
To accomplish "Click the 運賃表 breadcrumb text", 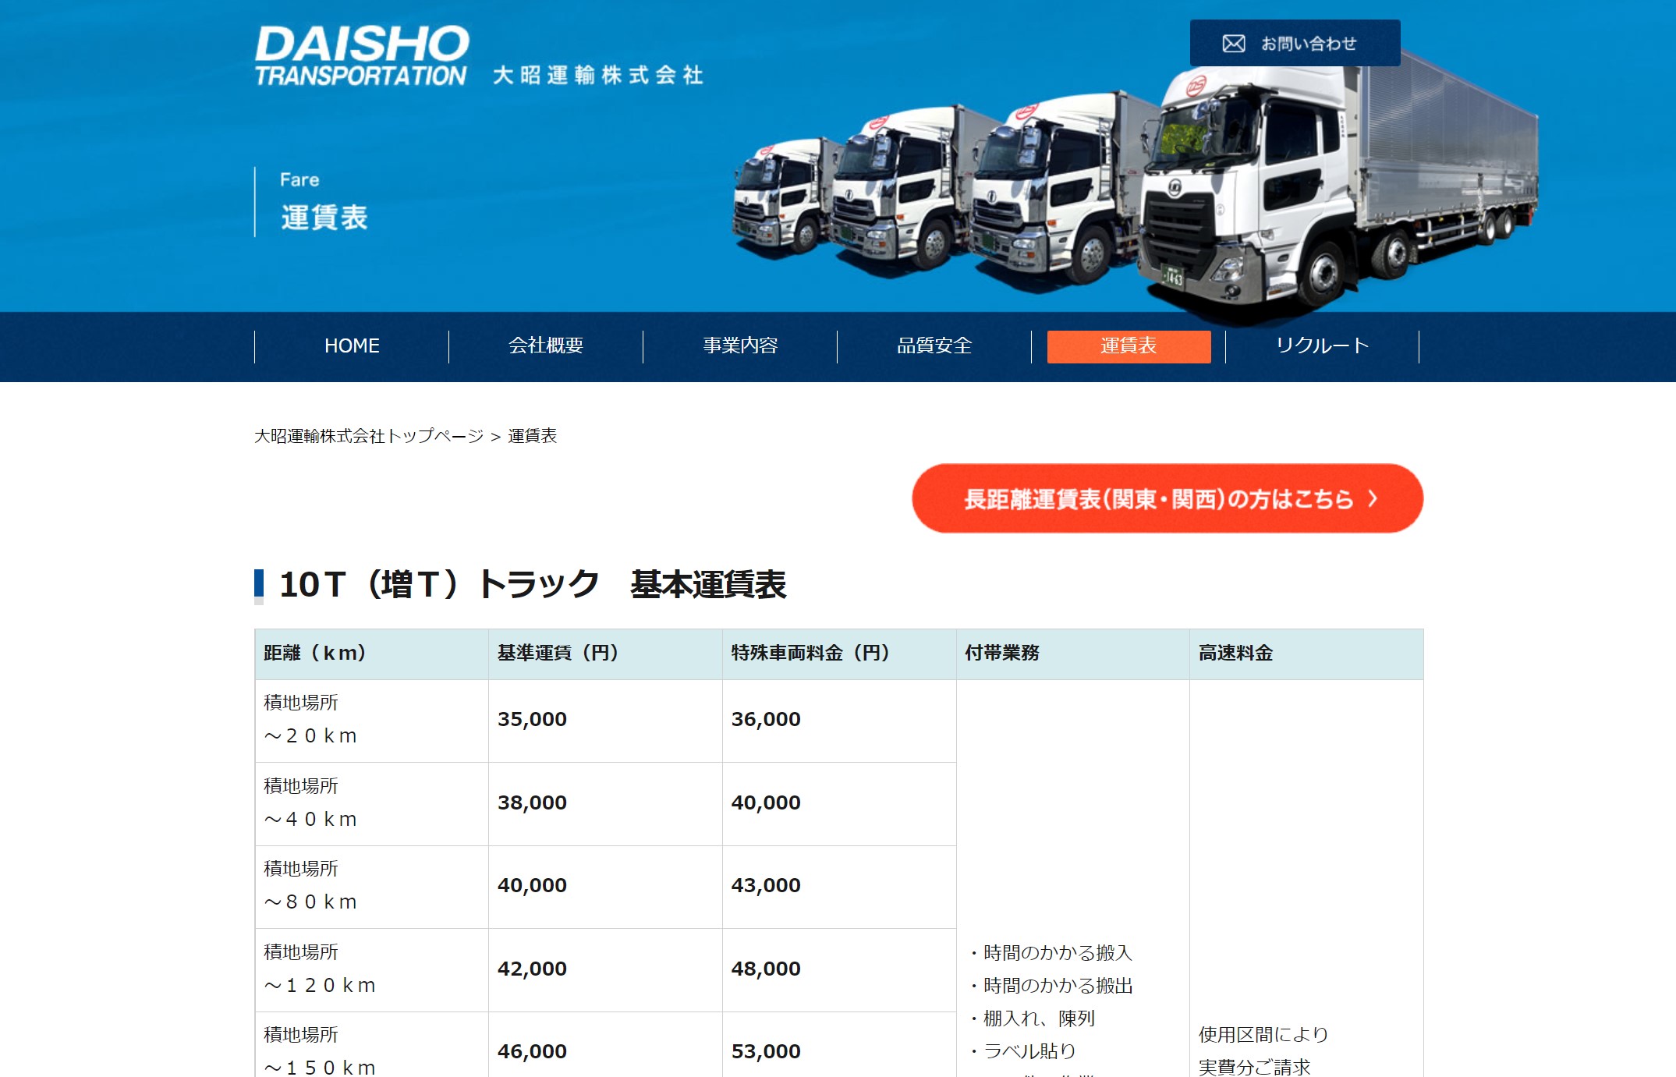I will (533, 436).
